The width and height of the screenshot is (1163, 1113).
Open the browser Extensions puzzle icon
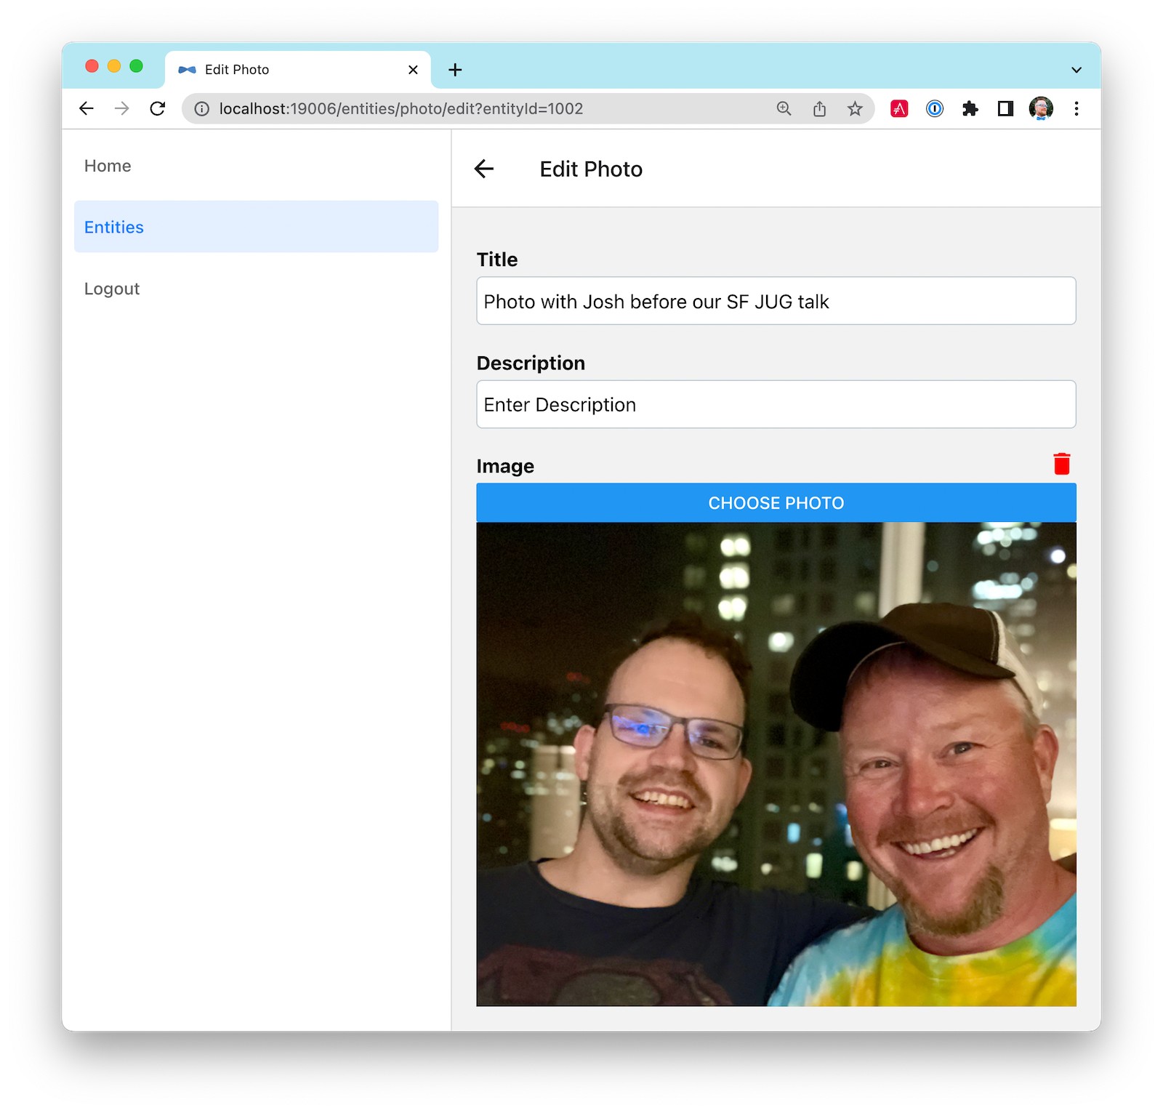click(970, 109)
